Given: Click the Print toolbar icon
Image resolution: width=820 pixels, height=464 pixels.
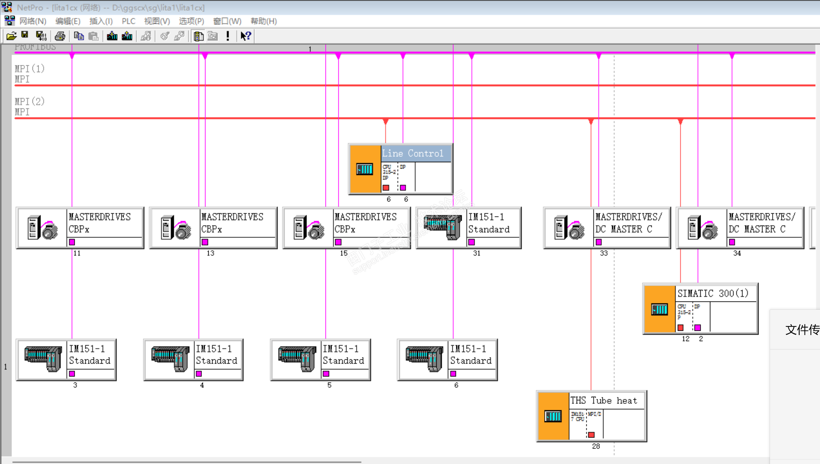Looking at the screenshot, I should 60,36.
